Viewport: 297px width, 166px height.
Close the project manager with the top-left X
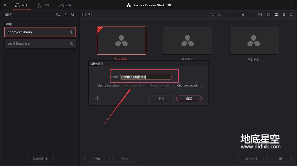[x=5, y=5]
